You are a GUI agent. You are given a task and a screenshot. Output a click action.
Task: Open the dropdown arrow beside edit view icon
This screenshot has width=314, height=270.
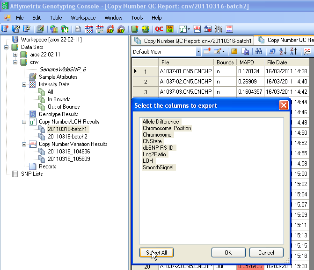pos(224,52)
